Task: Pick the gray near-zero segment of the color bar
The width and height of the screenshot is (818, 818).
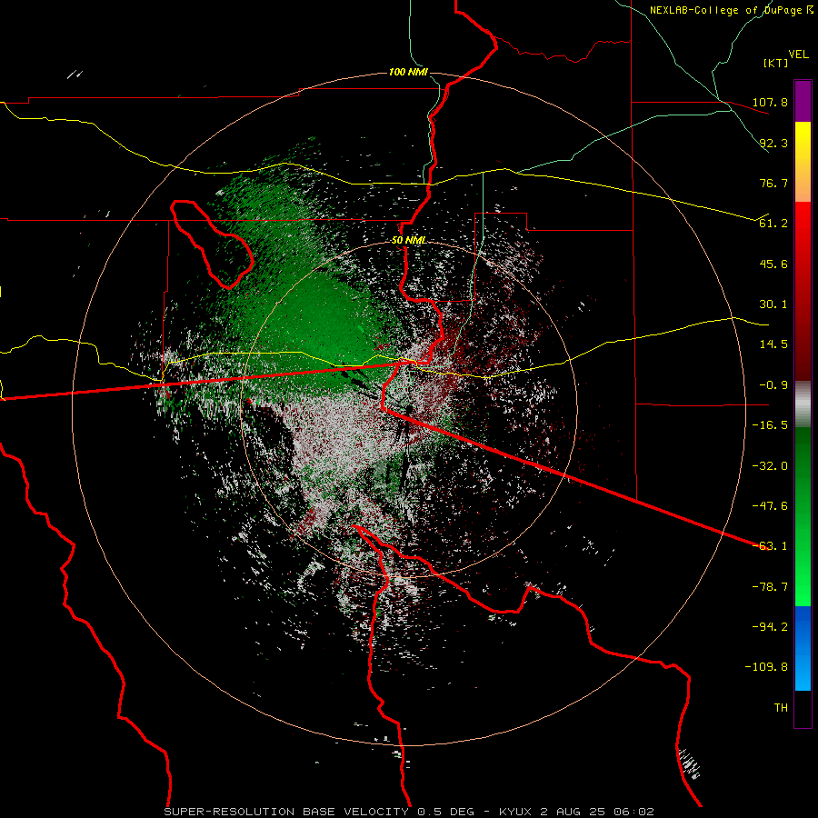Action: click(x=803, y=404)
